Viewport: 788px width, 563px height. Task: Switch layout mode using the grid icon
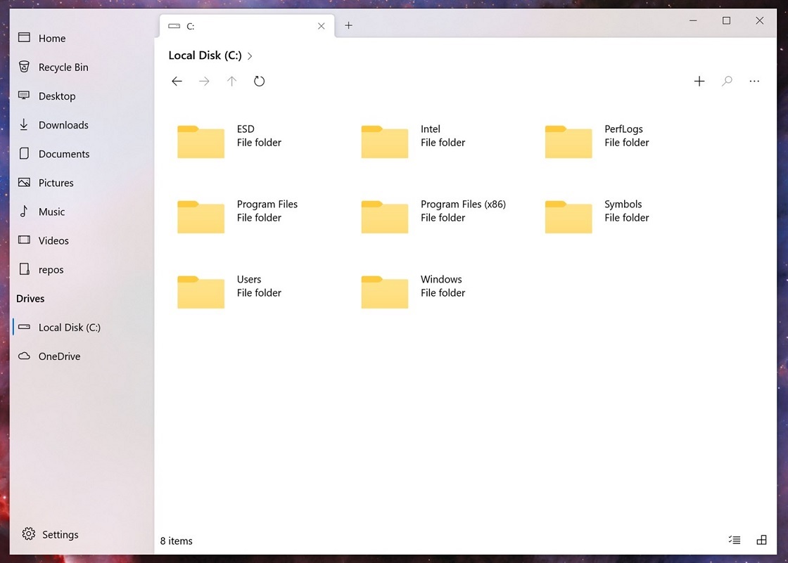(x=762, y=540)
